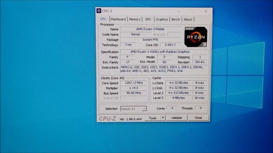273x153 pixels.
Task: Switch to the Mainboard tab
Action: click(x=118, y=19)
